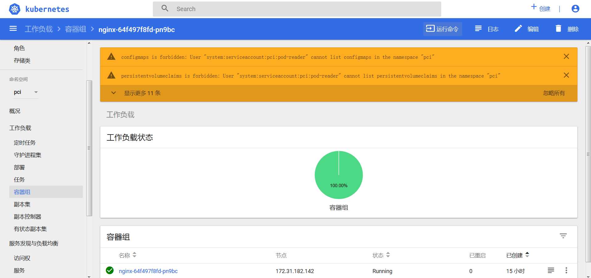Select 有状态副本集 in sidebar
The width and height of the screenshot is (591, 278).
[30, 229]
